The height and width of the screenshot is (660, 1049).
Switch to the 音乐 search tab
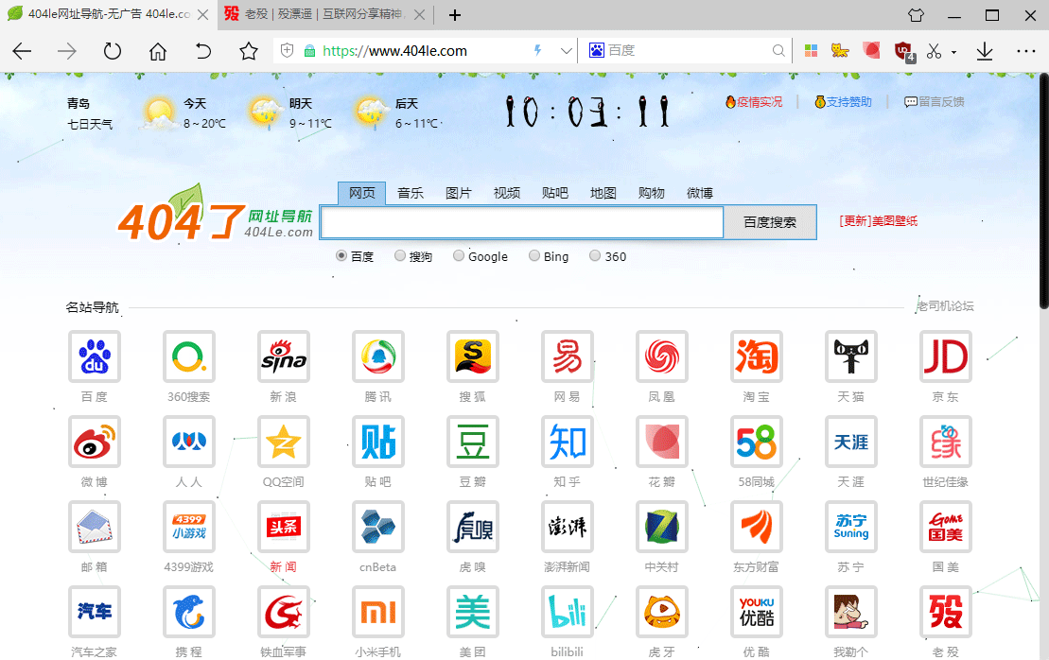coord(411,193)
